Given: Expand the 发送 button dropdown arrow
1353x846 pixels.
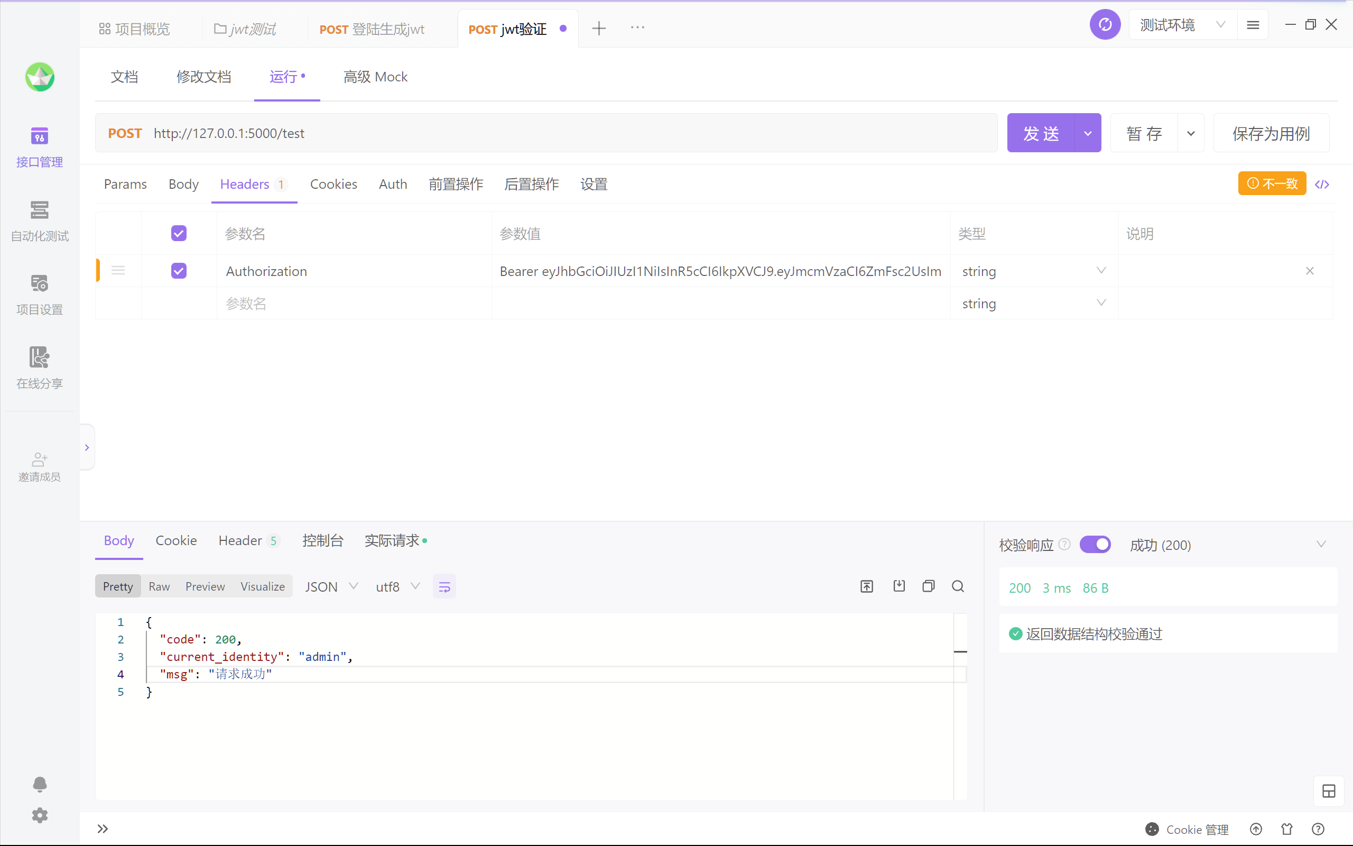Looking at the screenshot, I should click(1088, 133).
